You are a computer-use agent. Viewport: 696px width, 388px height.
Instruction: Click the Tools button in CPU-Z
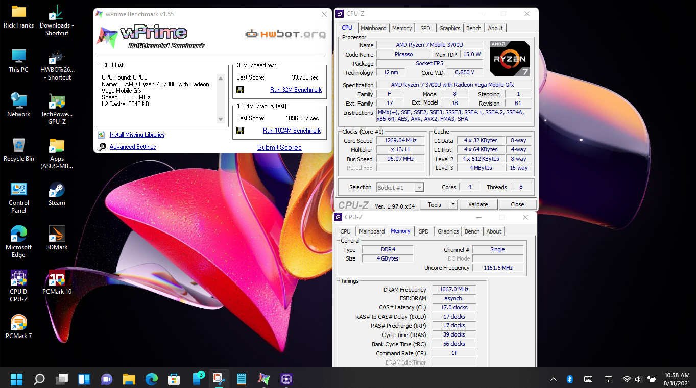coord(435,204)
